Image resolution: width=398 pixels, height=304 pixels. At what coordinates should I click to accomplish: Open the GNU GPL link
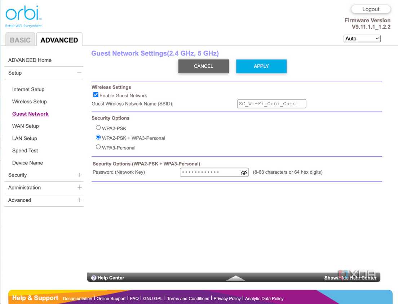(x=153, y=299)
